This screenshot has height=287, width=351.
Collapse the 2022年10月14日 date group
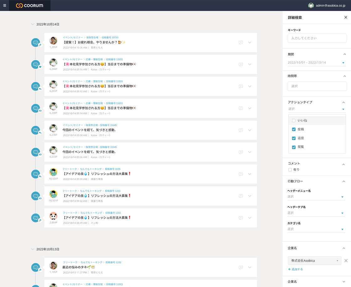[x=33, y=24]
